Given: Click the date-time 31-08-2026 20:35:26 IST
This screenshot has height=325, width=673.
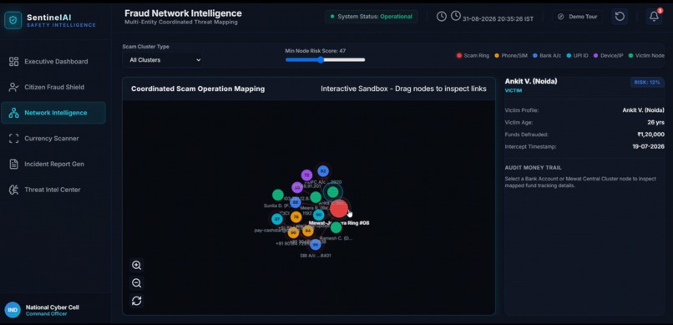Looking at the screenshot, I should 498,19.
